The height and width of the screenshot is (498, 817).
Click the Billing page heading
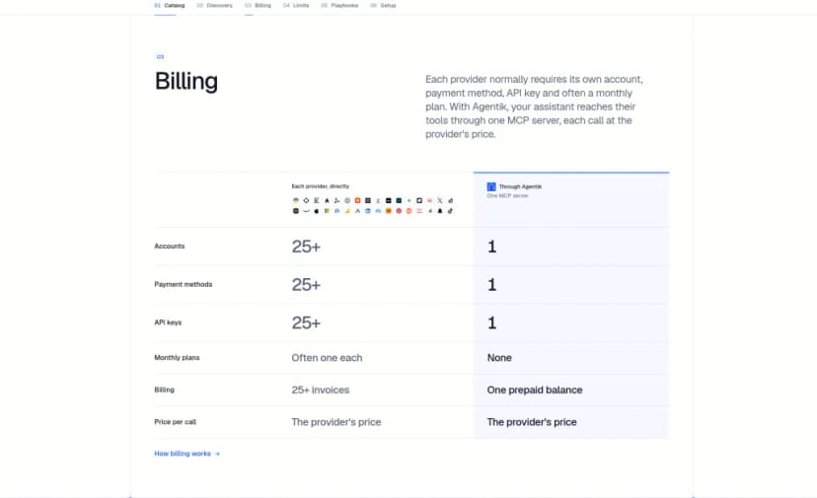[x=186, y=81]
